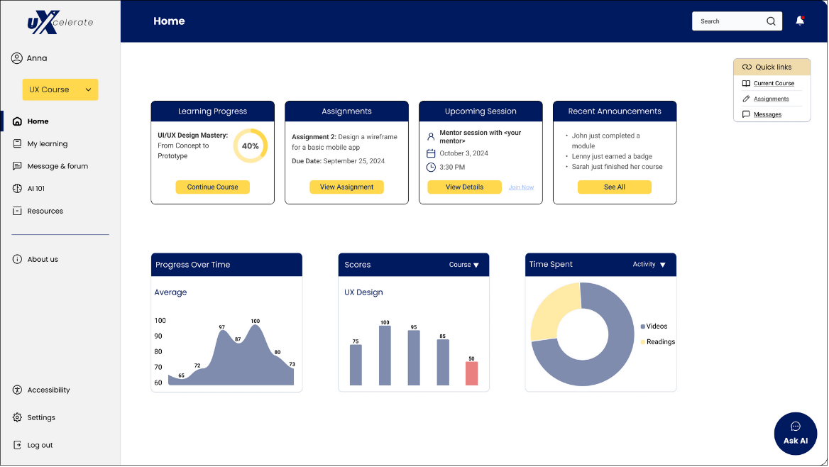Click Anna's profile icon
Viewport: 829px width, 467px height.
click(16, 57)
